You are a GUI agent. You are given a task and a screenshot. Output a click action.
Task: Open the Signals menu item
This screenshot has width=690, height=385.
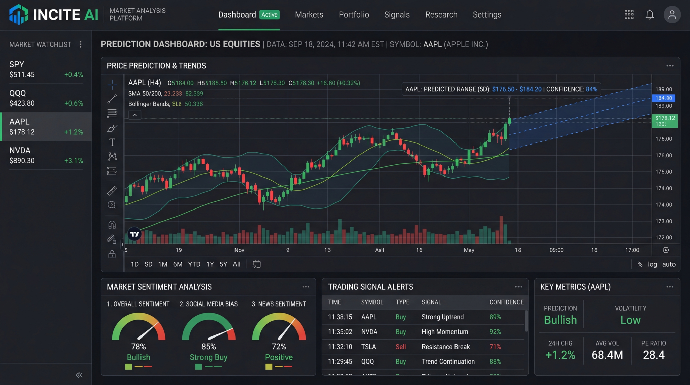[x=397, y=14]
